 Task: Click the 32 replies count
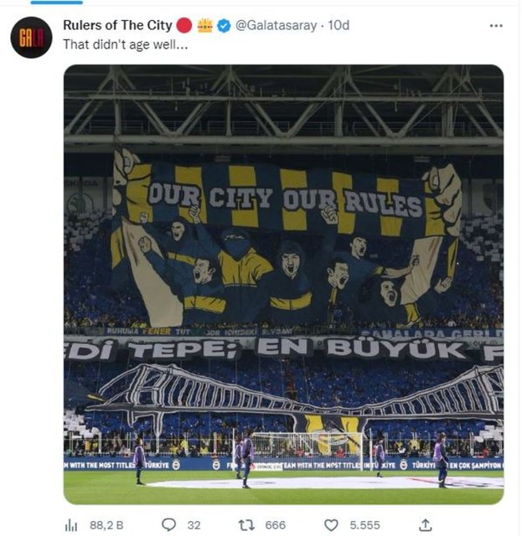tap(194, 525)
